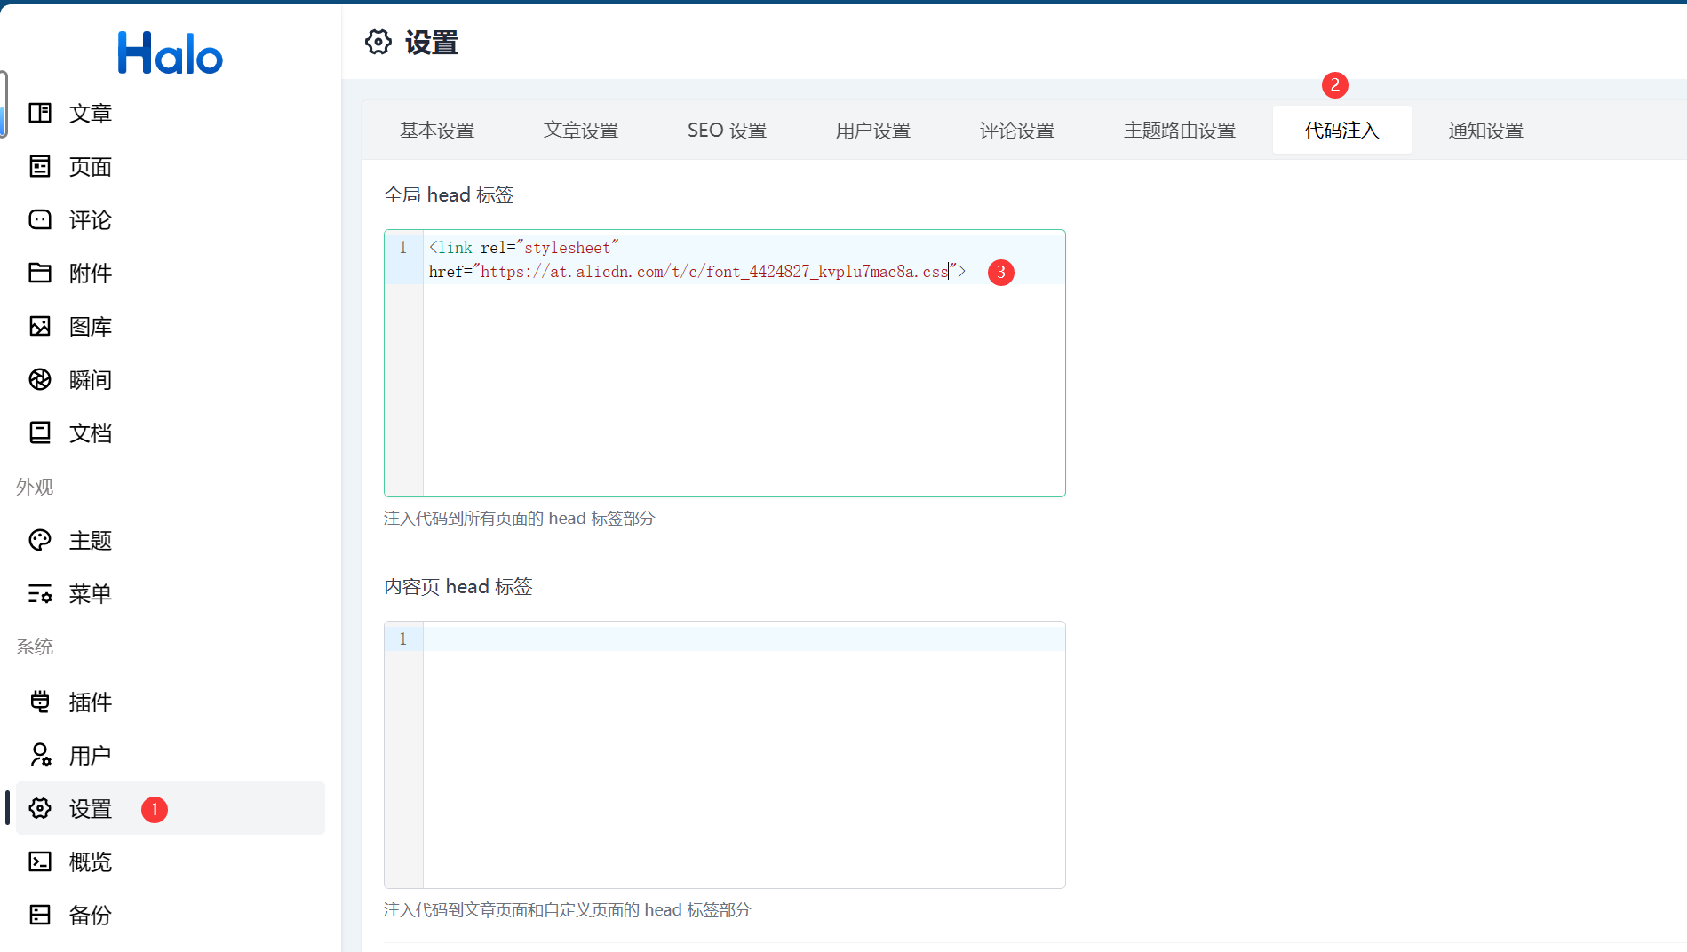The width and height of the screenshot is (1687, 952).
Task: Open 文档 docs sidebar item
Action: [x=90, y=433]
